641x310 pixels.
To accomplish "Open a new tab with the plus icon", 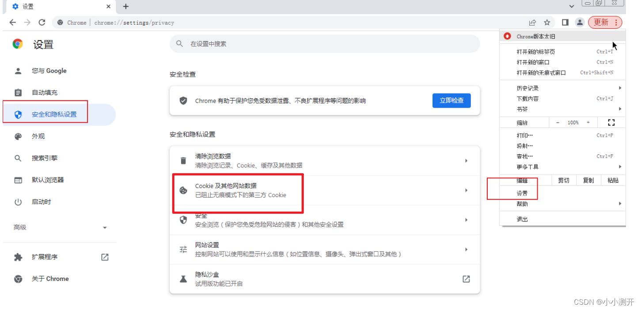I will pyautogui.click(x=126, y=6).
